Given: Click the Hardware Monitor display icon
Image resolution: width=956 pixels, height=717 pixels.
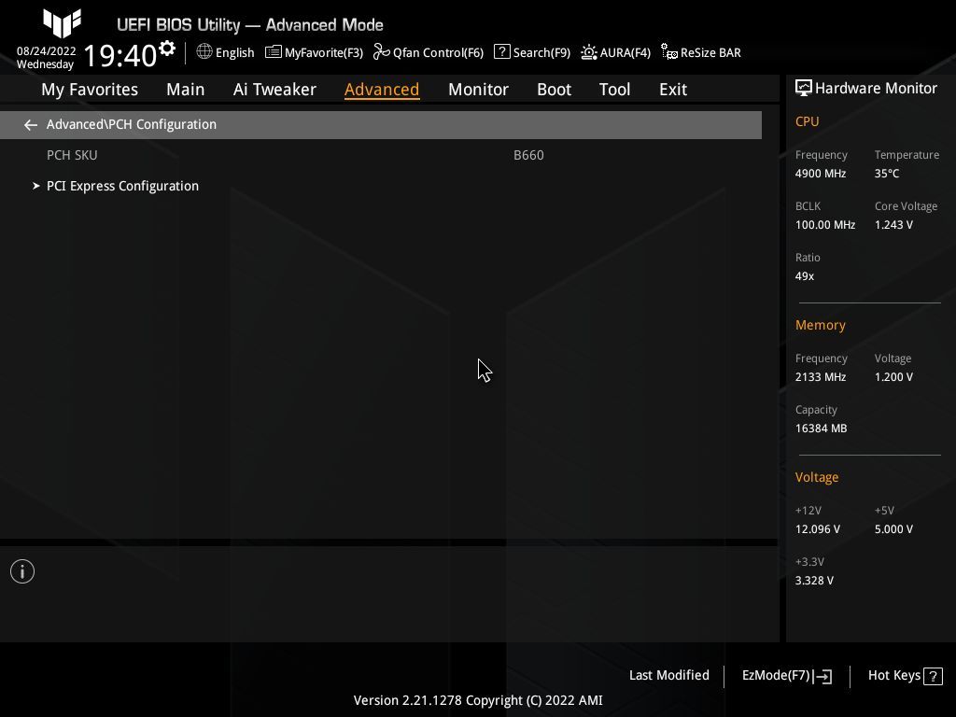Looking at the screenshot, I should point(804,89).
